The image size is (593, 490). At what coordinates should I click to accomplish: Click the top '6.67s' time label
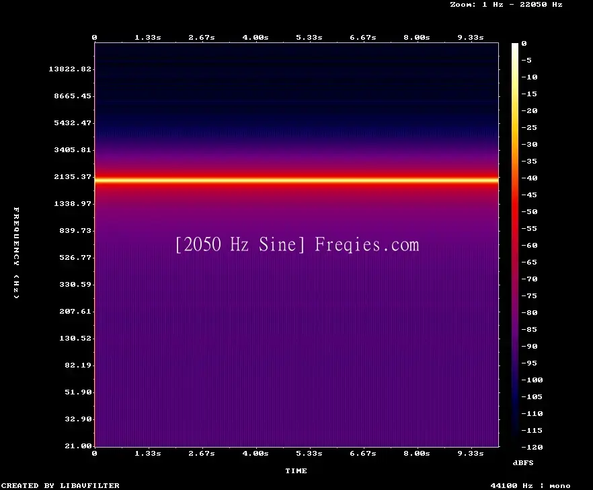point(362,38)
